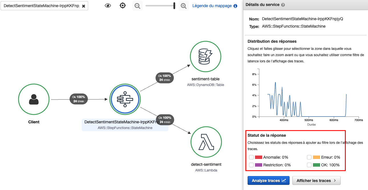Zoom in with the plus magnifier

184,6
